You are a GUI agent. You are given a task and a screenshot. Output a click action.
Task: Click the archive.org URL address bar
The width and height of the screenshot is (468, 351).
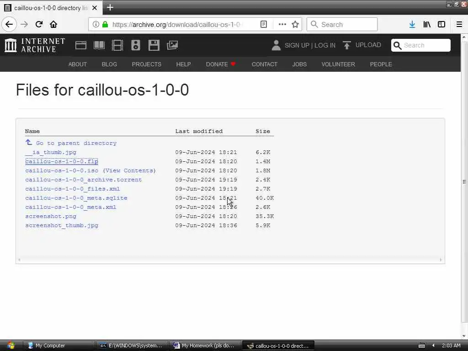click(x=176, y=24)
